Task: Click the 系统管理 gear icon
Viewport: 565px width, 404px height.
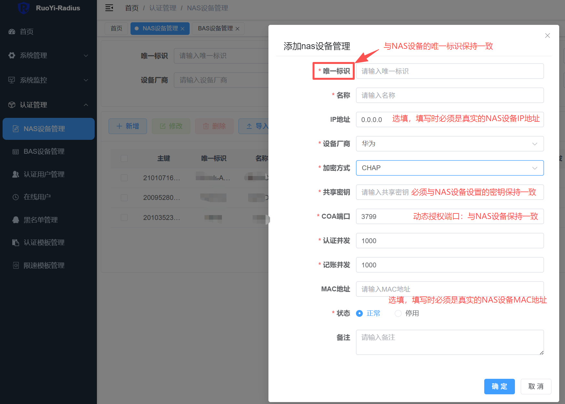Action: (12, 56)
